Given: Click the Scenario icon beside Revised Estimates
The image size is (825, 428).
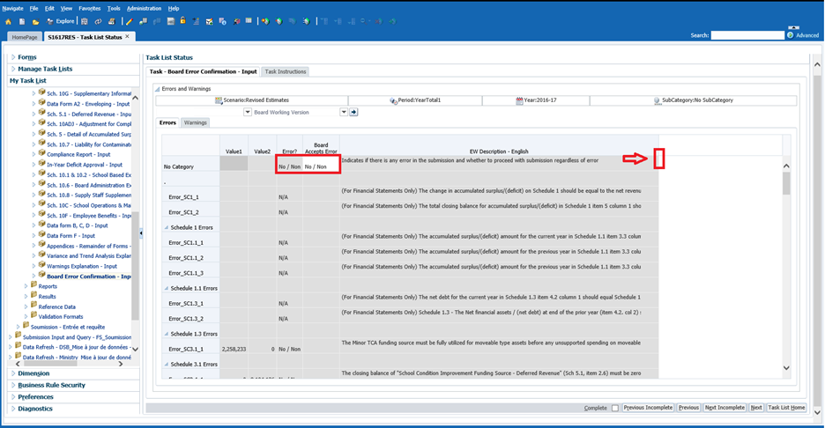Looking at the screenshot, I should 219,100.
